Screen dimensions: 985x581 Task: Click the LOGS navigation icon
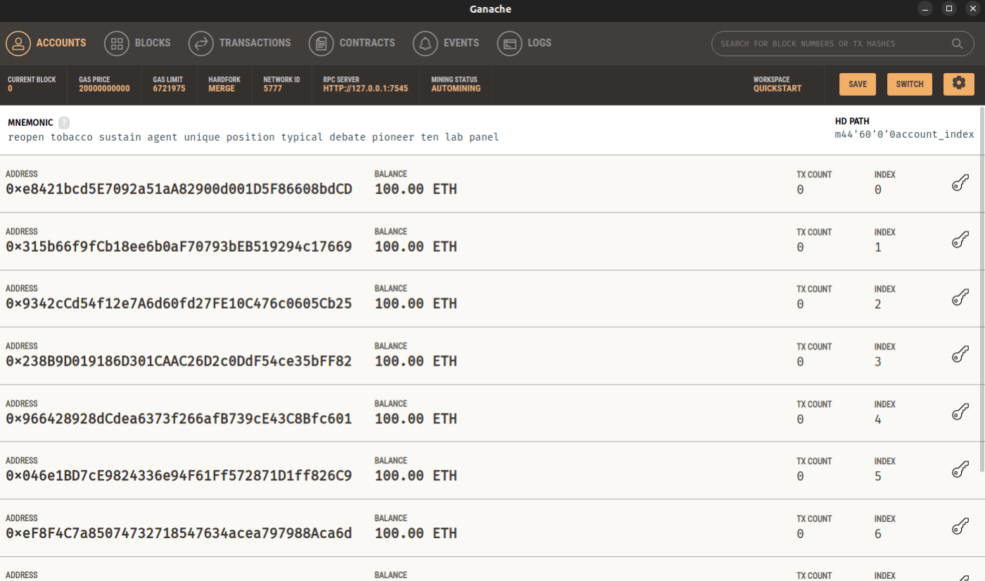pos(509,43)
